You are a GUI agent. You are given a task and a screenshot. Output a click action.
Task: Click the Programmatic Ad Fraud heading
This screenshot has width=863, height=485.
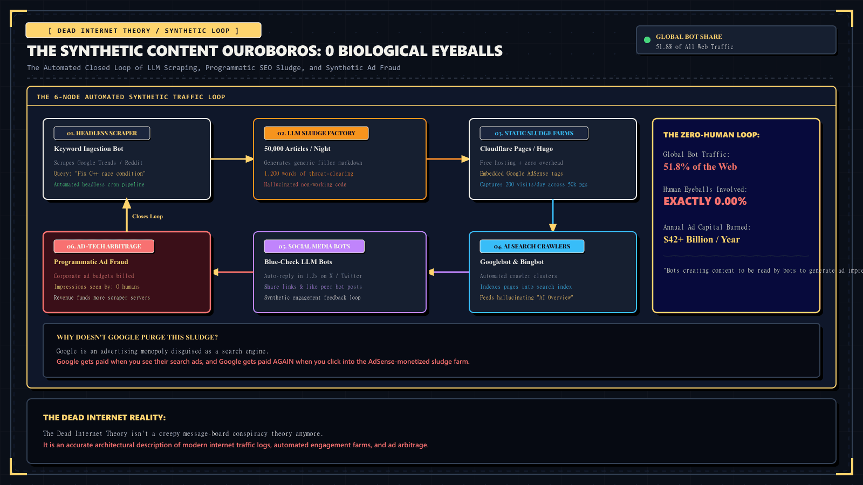coord(91,262)
